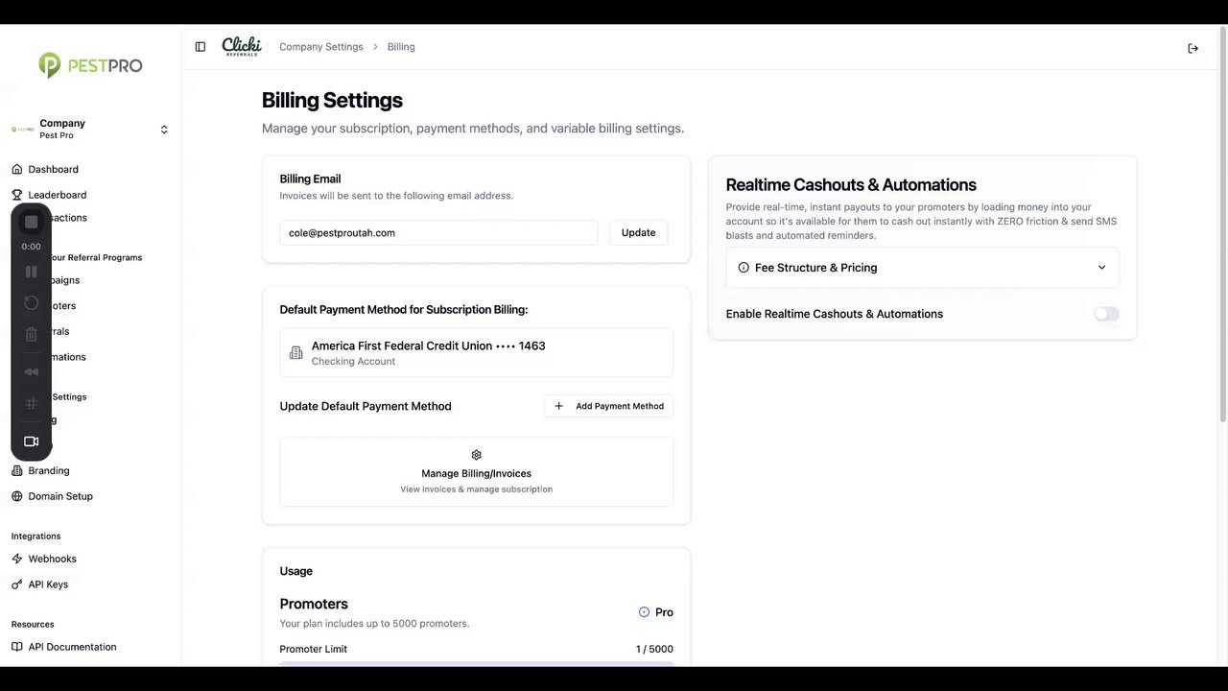Click the Dashboard home icon

tap(17, 169)
